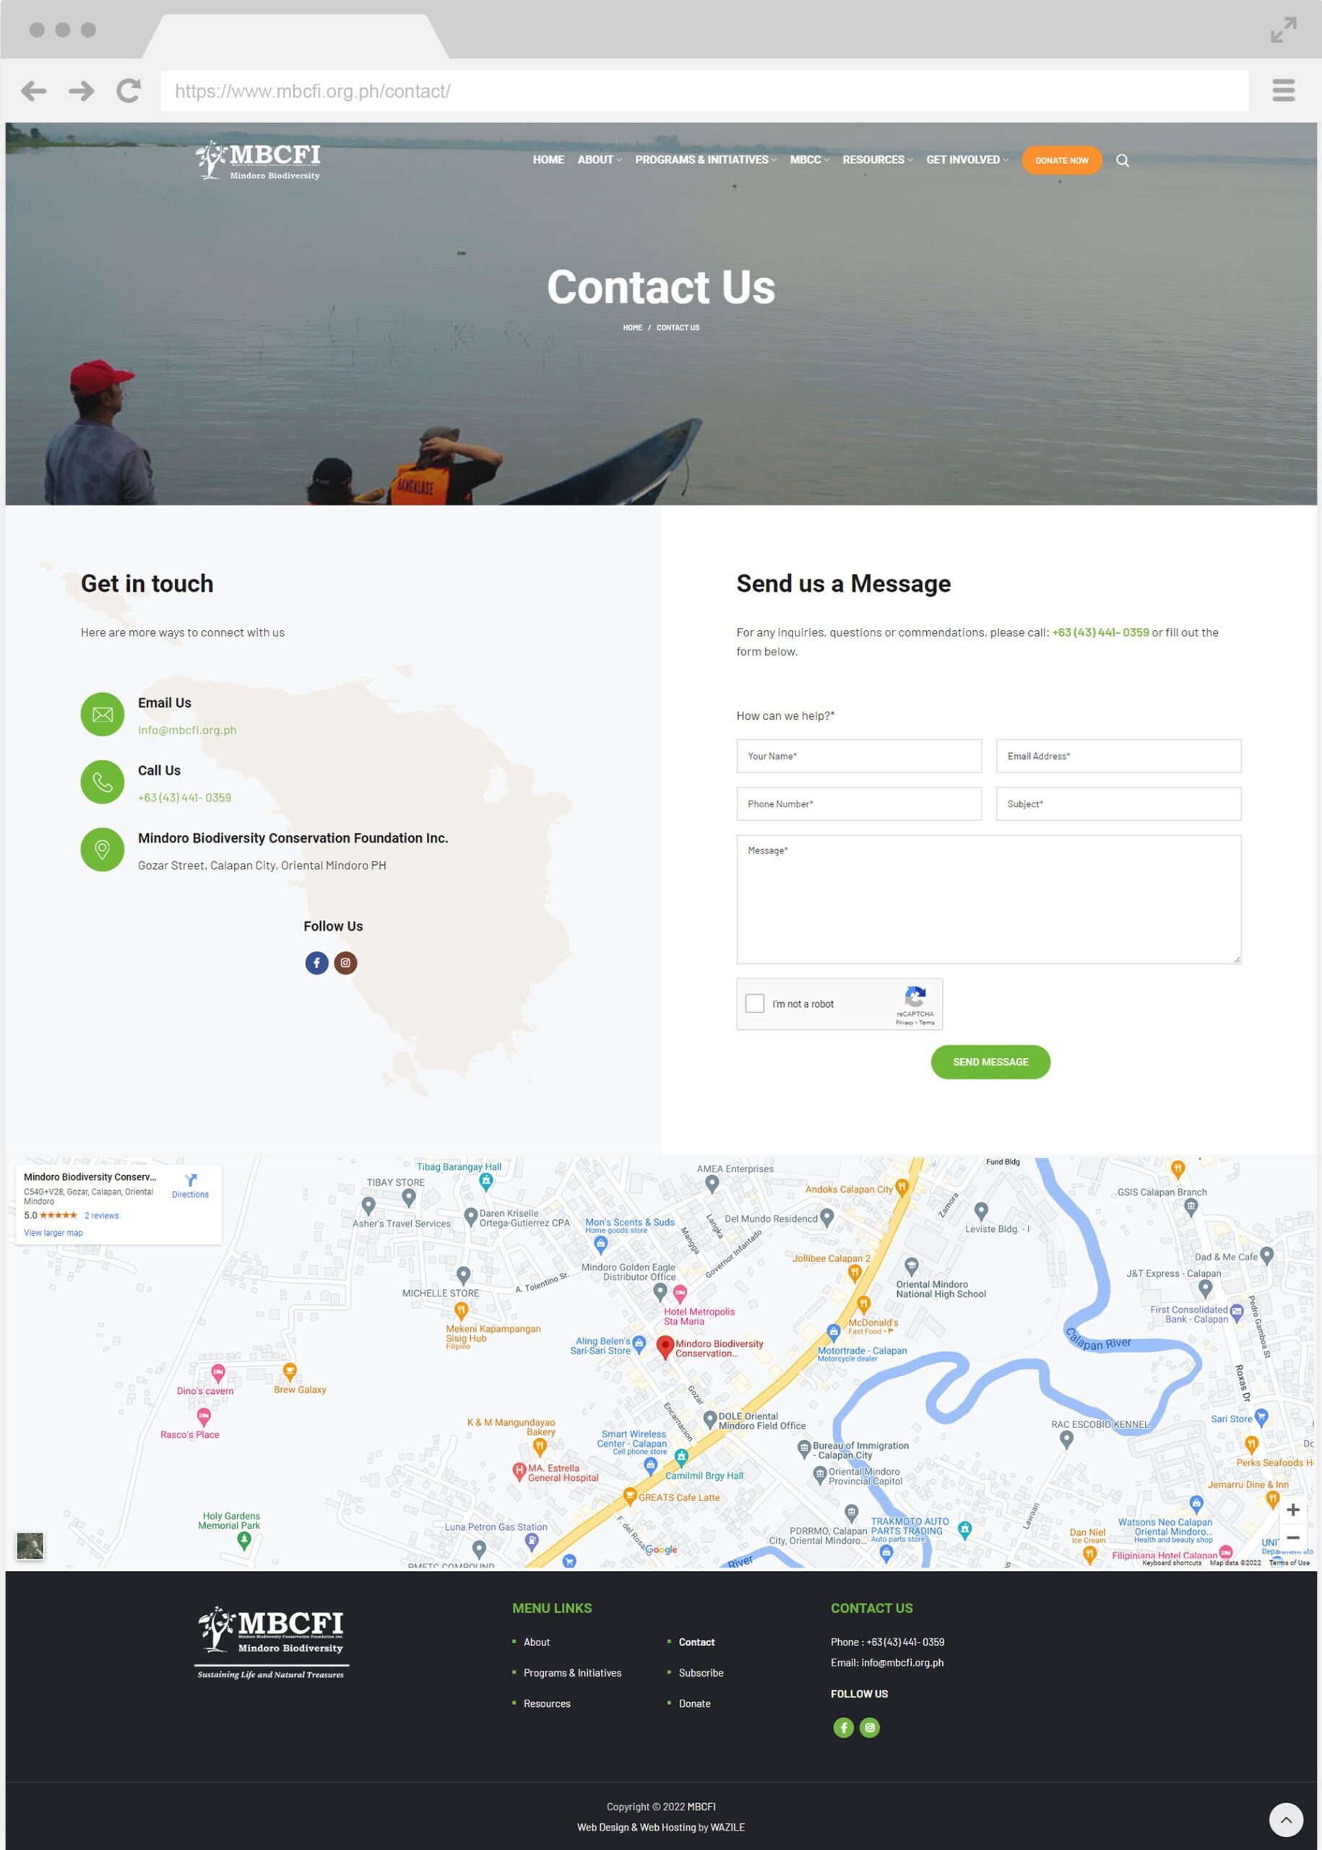The height and width of the screenshot is (1850, 1322).
Task: Click the green Facebook icon in footer
Action: 843,1727
